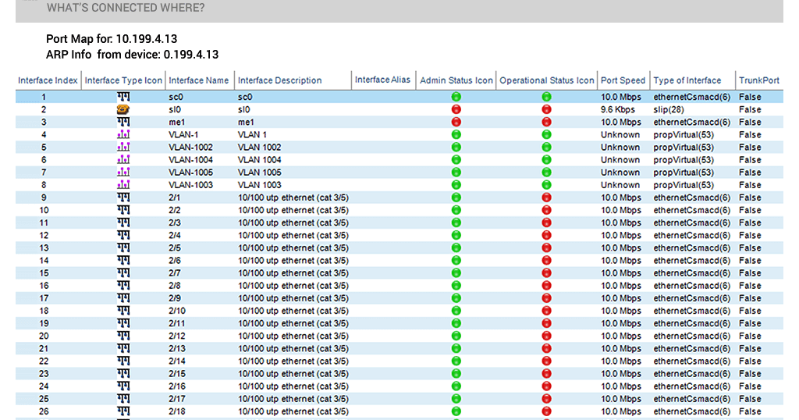Click the VLAN type icon for VLAN-1003
The height and width of the screenshot is (420, 799).
pyautogui.click(x=123, y=185)
